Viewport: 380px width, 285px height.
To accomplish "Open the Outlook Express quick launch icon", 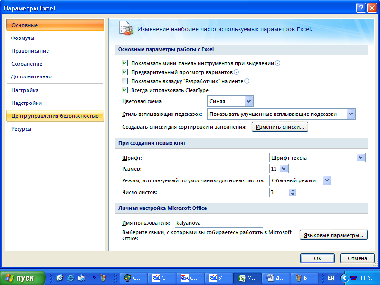I will (81, 278).
